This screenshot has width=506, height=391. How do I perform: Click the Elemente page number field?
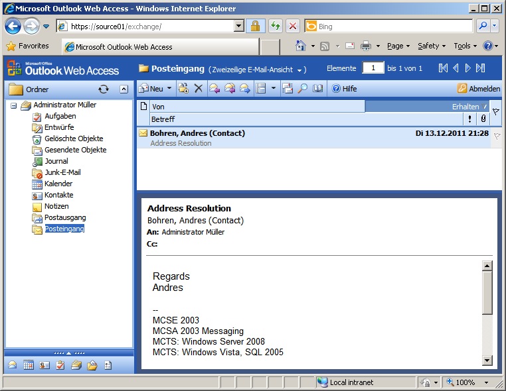click(373, 68)
